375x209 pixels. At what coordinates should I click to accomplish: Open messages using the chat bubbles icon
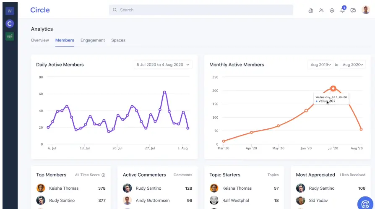point(353,10)
